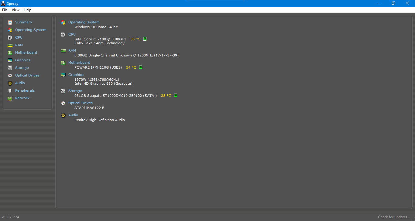Click the Optical Drives disc icon in sidebar
This screenshot has height=221, width=415.
point(10,75)
